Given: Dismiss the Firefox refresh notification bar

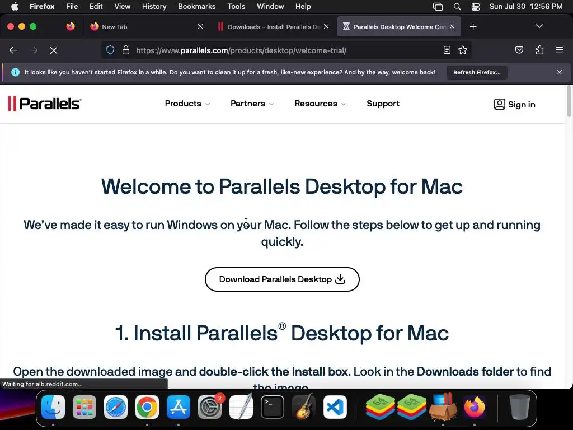Looking at the screenshot, I should pos(560,72).
